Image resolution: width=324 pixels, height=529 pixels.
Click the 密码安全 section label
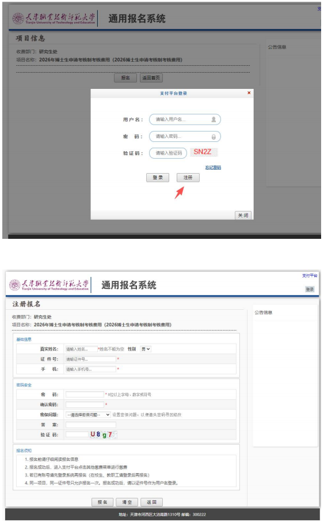(24, 385)
